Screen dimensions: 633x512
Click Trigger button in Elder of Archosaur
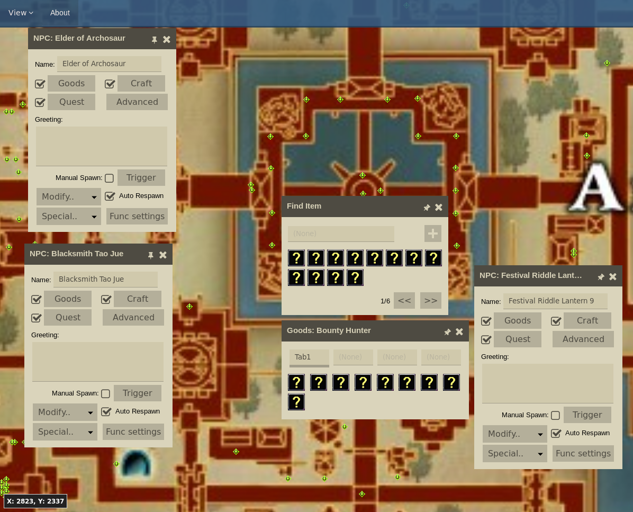pos(141,178)
